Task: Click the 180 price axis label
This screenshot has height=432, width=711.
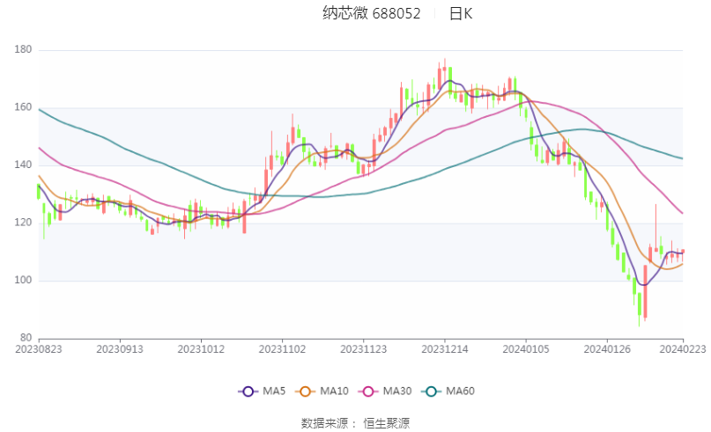Action: tap(23, 49)
